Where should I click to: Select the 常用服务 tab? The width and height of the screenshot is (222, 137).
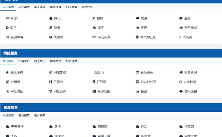pos(8,61)
